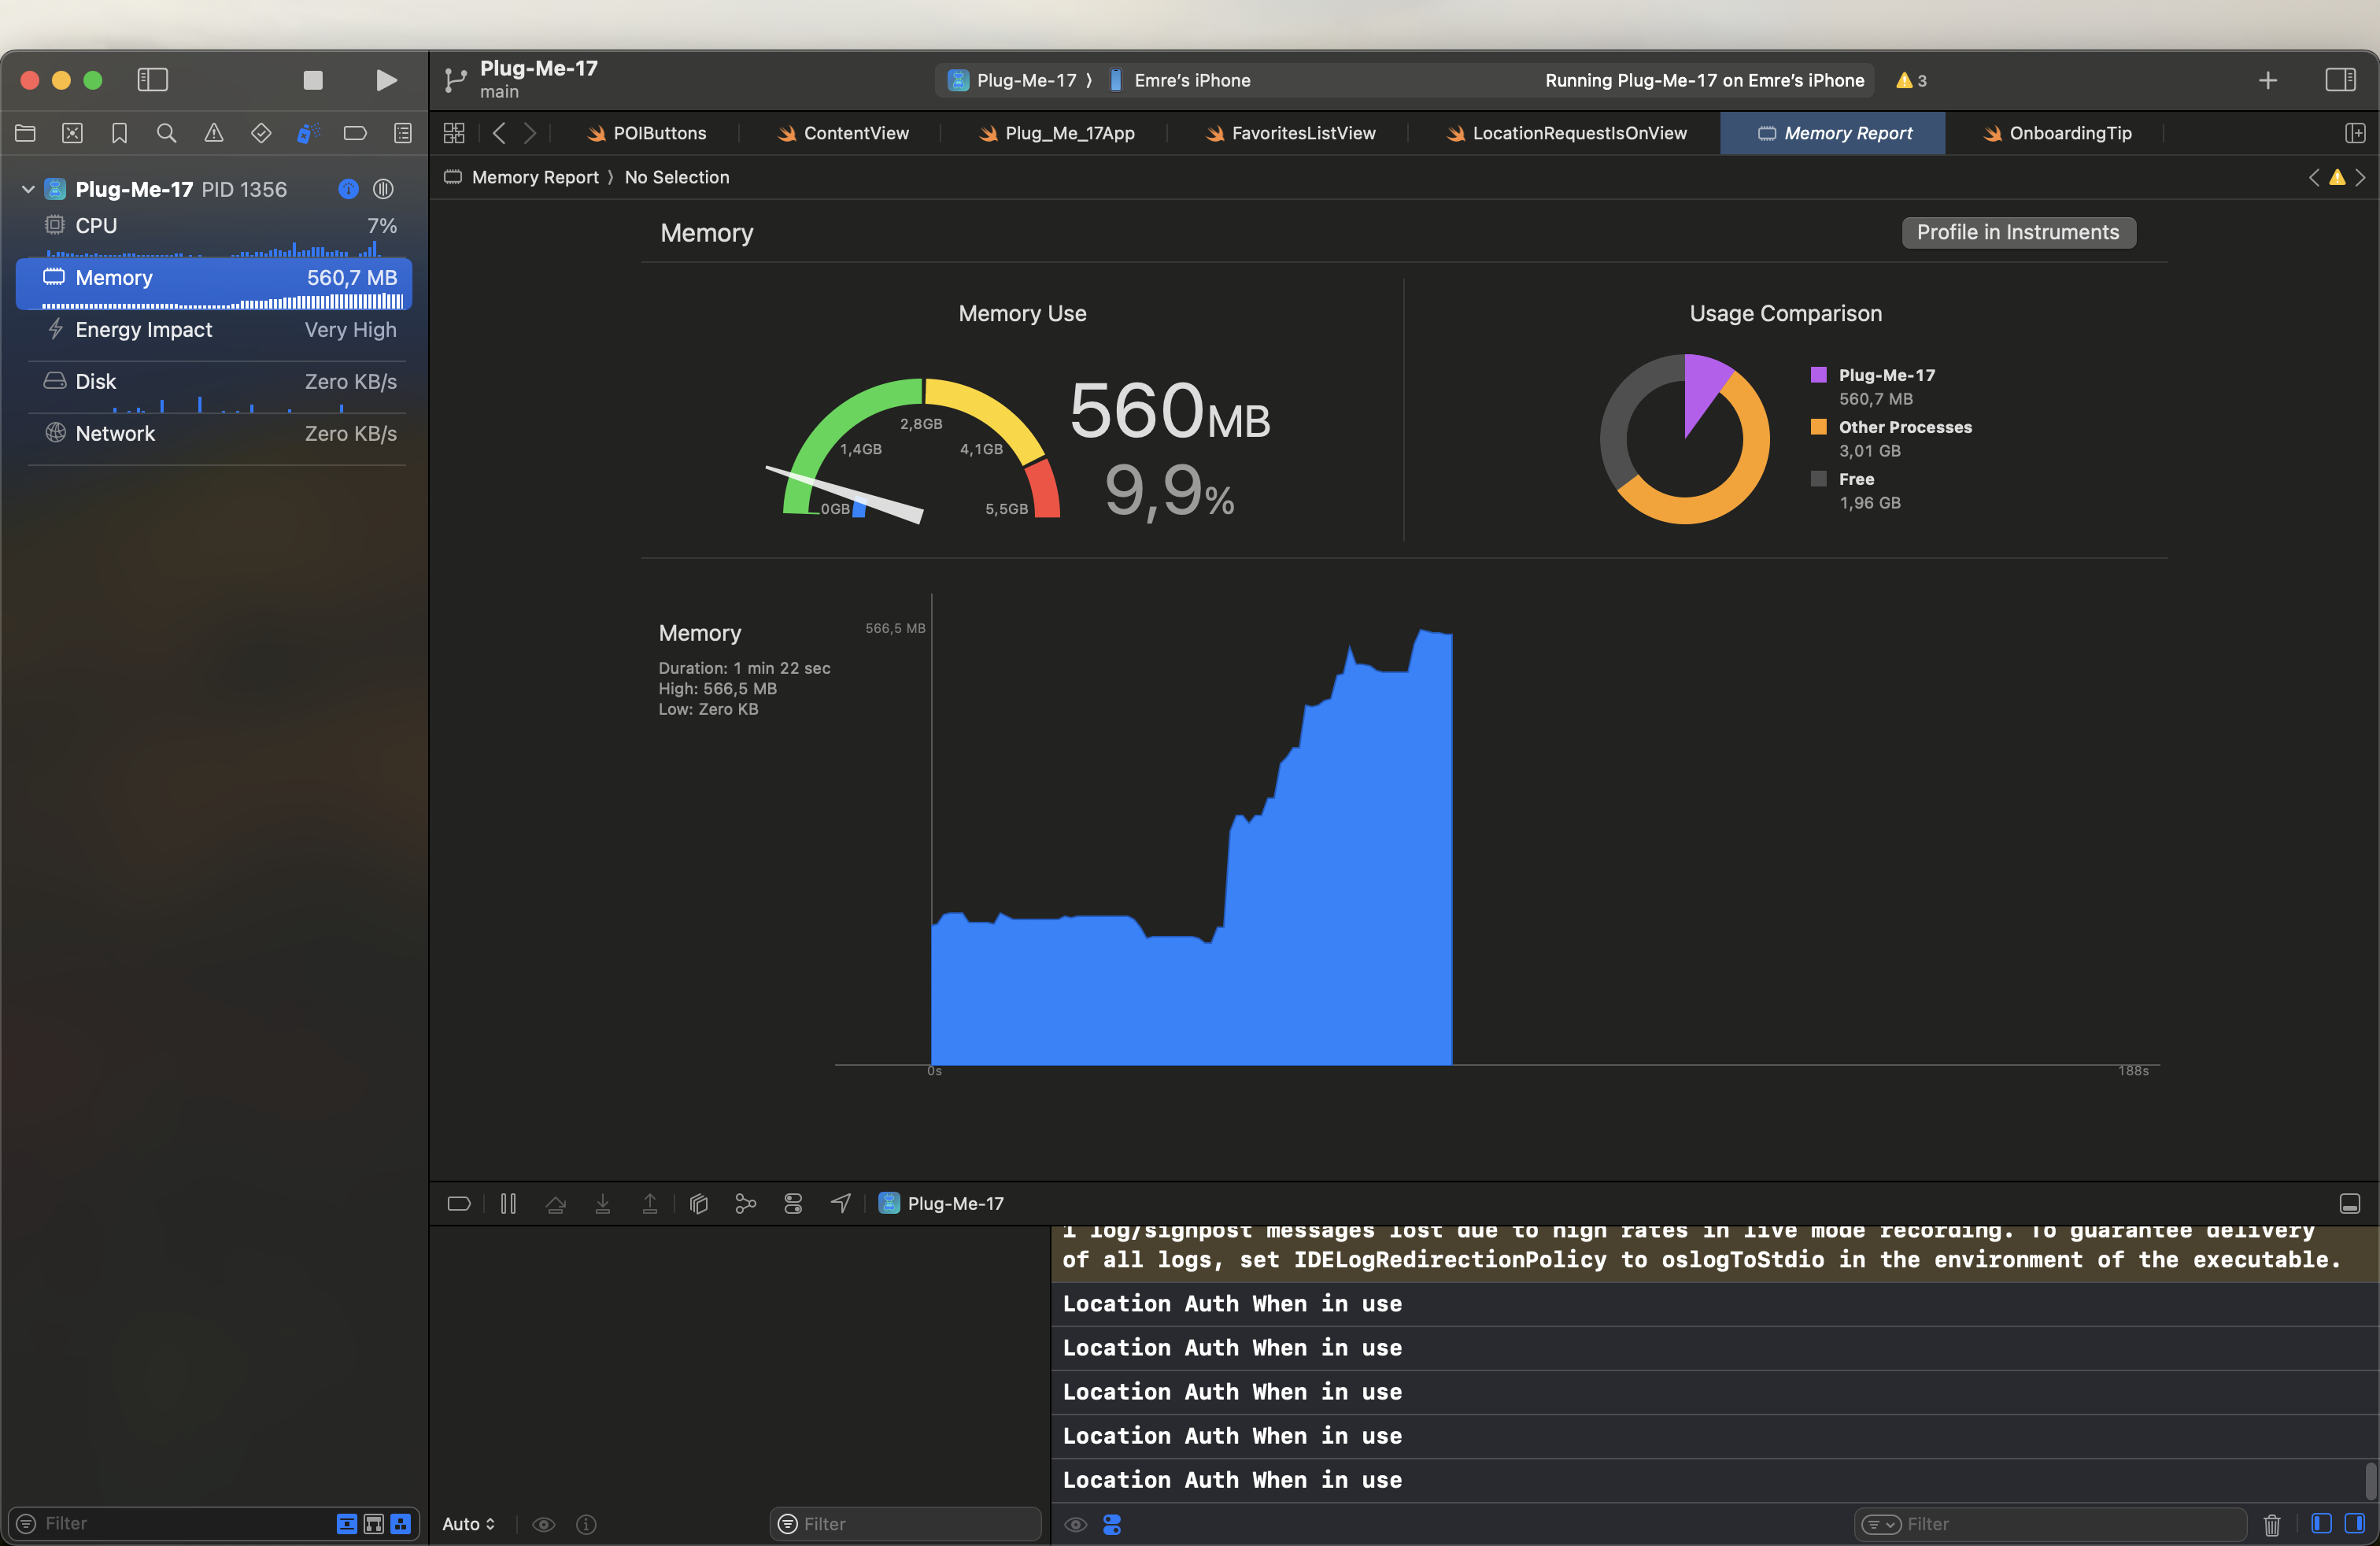
Task: Toggle breakpoints activation in the debug bar
Action: coord(459,1203)
